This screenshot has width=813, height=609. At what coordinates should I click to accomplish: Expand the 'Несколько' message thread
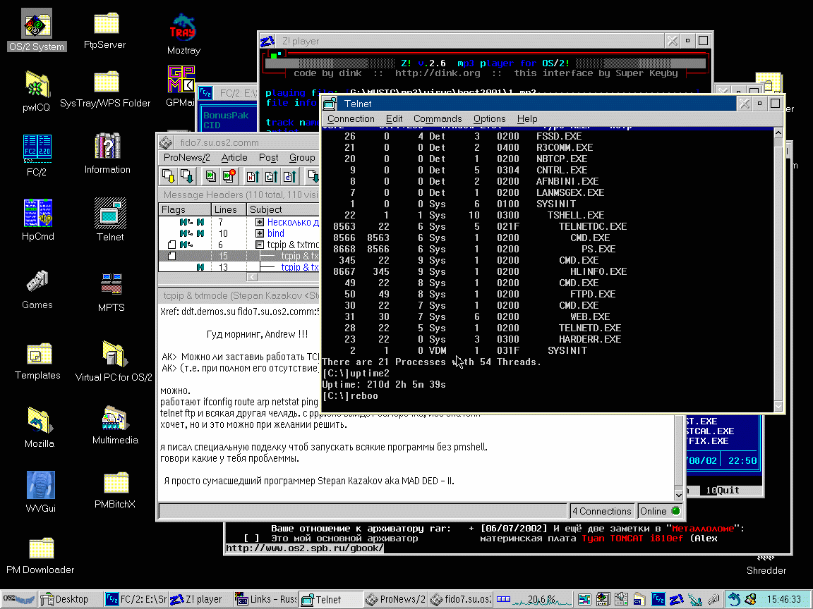click(259, 222)
